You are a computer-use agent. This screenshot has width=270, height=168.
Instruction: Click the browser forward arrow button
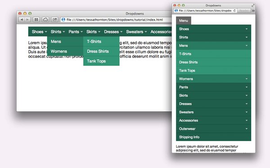pyautogui.click(x=27, y=20)
